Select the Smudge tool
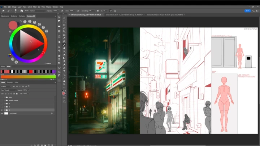The width and height of the screenshot is (260, 146). (x=64, y=61)
